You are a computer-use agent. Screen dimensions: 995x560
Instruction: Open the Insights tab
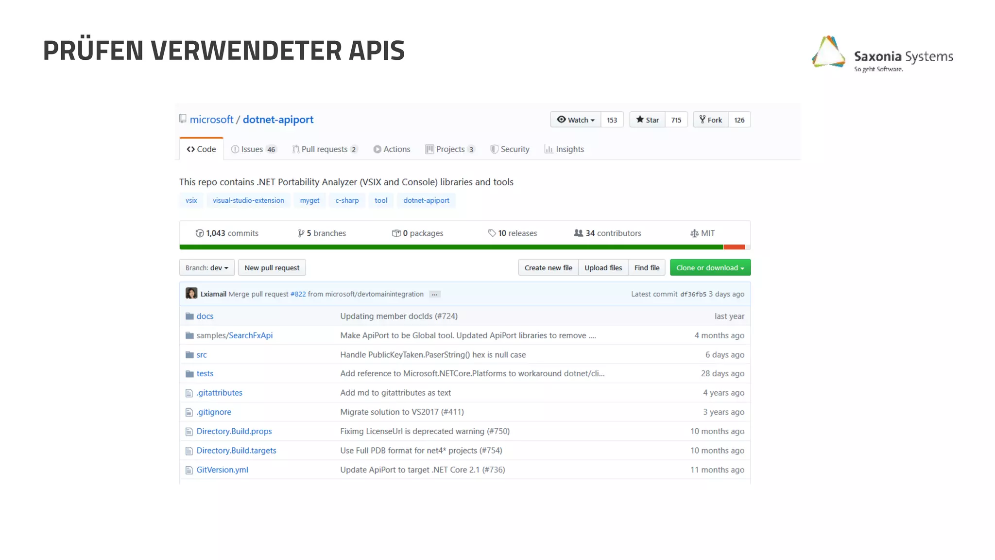pos(564,149)
